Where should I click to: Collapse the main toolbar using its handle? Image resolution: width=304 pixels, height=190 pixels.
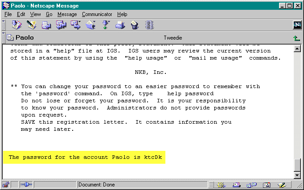(4, 25)
